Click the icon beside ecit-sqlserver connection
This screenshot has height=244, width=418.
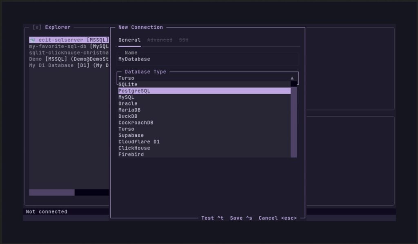tap(33, 40)
